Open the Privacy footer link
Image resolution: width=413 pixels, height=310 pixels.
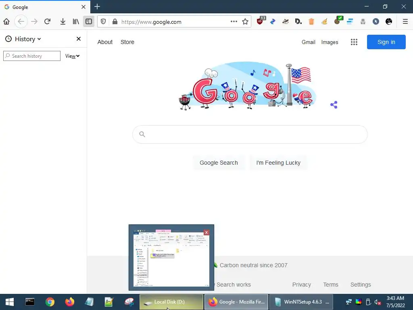click(302, 285)
